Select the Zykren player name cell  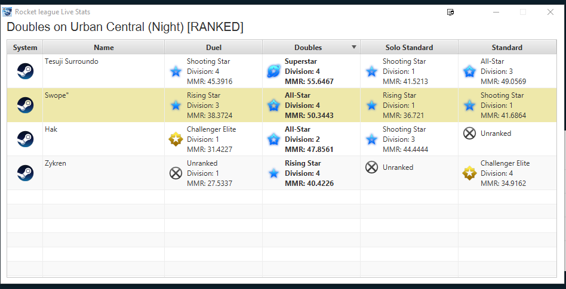pyautogui.click(x=104, y=173)
